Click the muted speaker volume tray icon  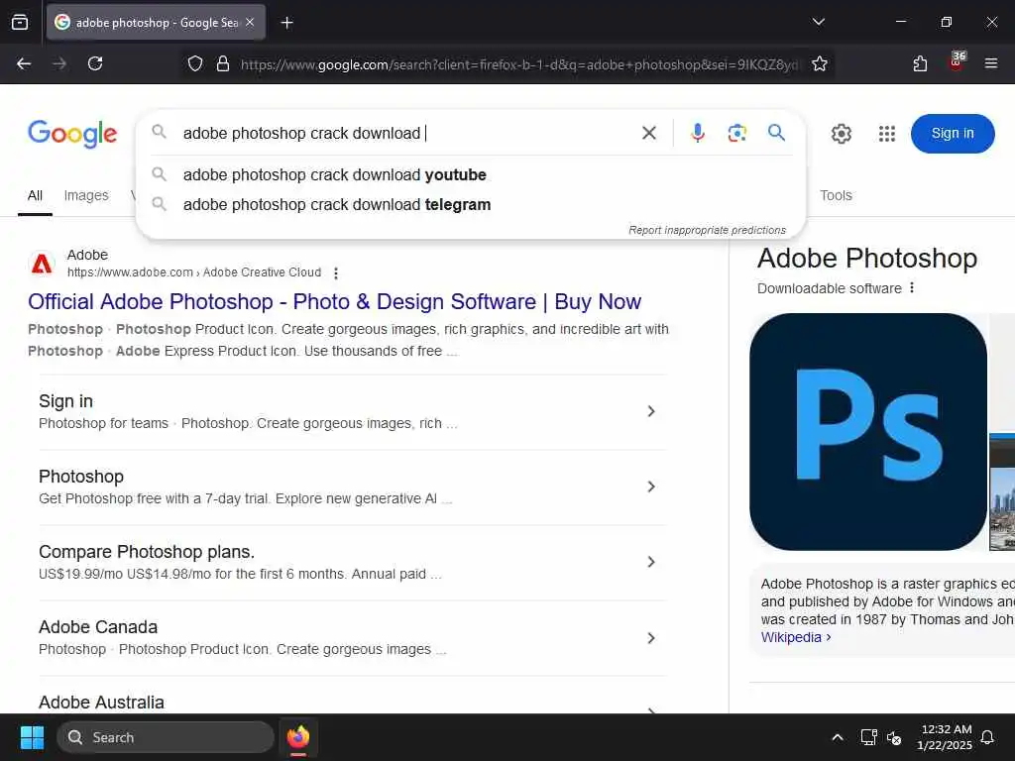click(894, 737)
